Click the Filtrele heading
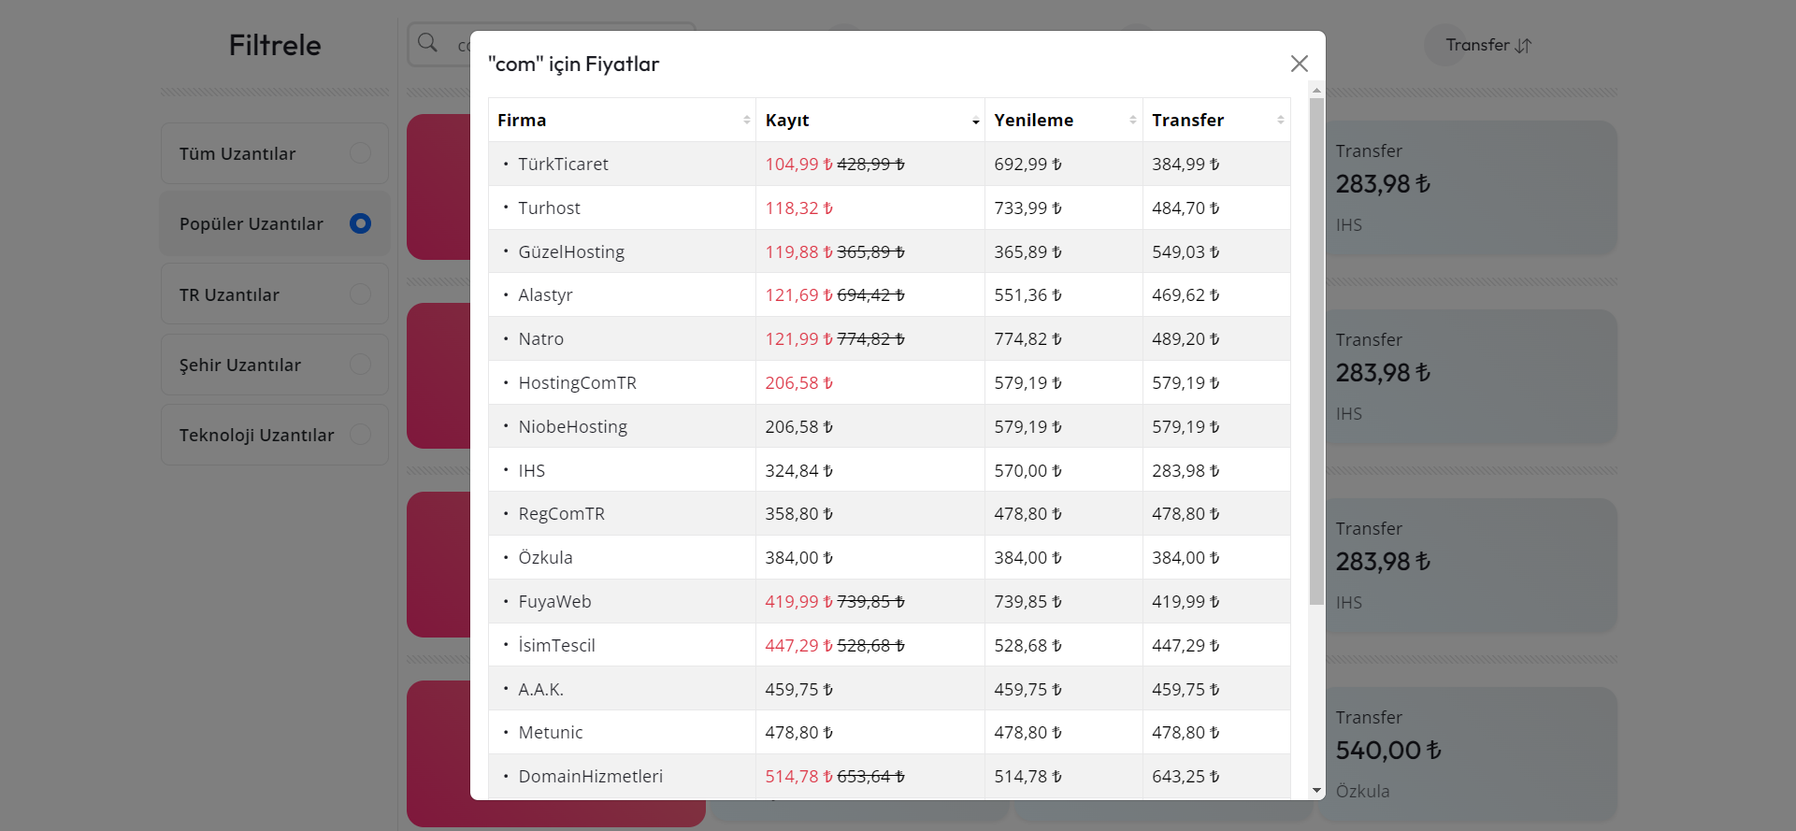 click(x=275, y=45)
